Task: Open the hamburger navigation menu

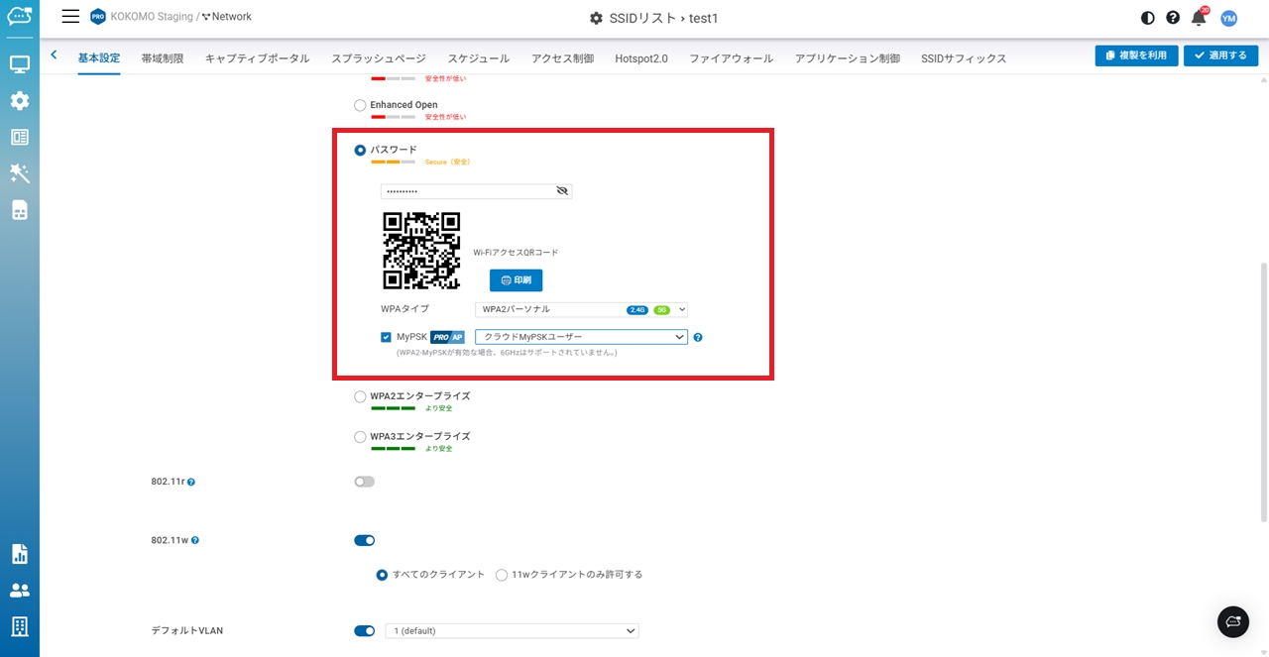Action: coord(70,17)
